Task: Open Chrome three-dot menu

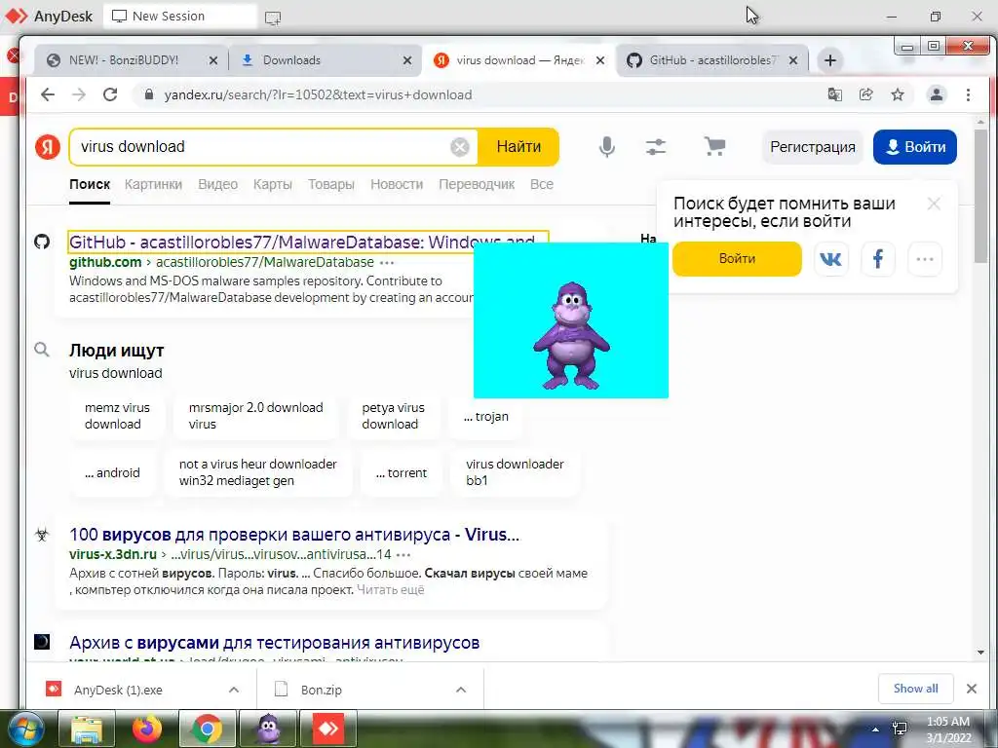Action: 968,94
